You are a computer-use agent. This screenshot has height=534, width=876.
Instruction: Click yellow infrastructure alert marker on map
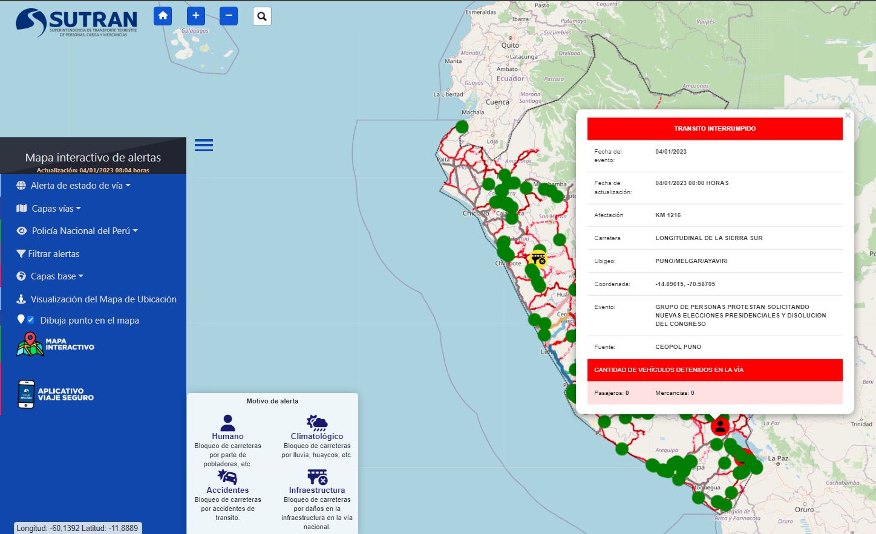coord(538,259)
